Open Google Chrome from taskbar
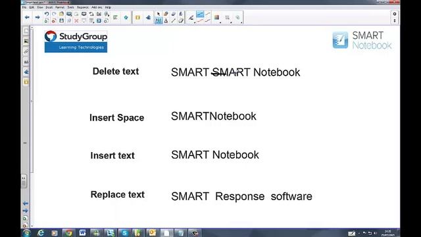Image resolution: width=421 pixels, height=237 pixels. tap(68, 232)
